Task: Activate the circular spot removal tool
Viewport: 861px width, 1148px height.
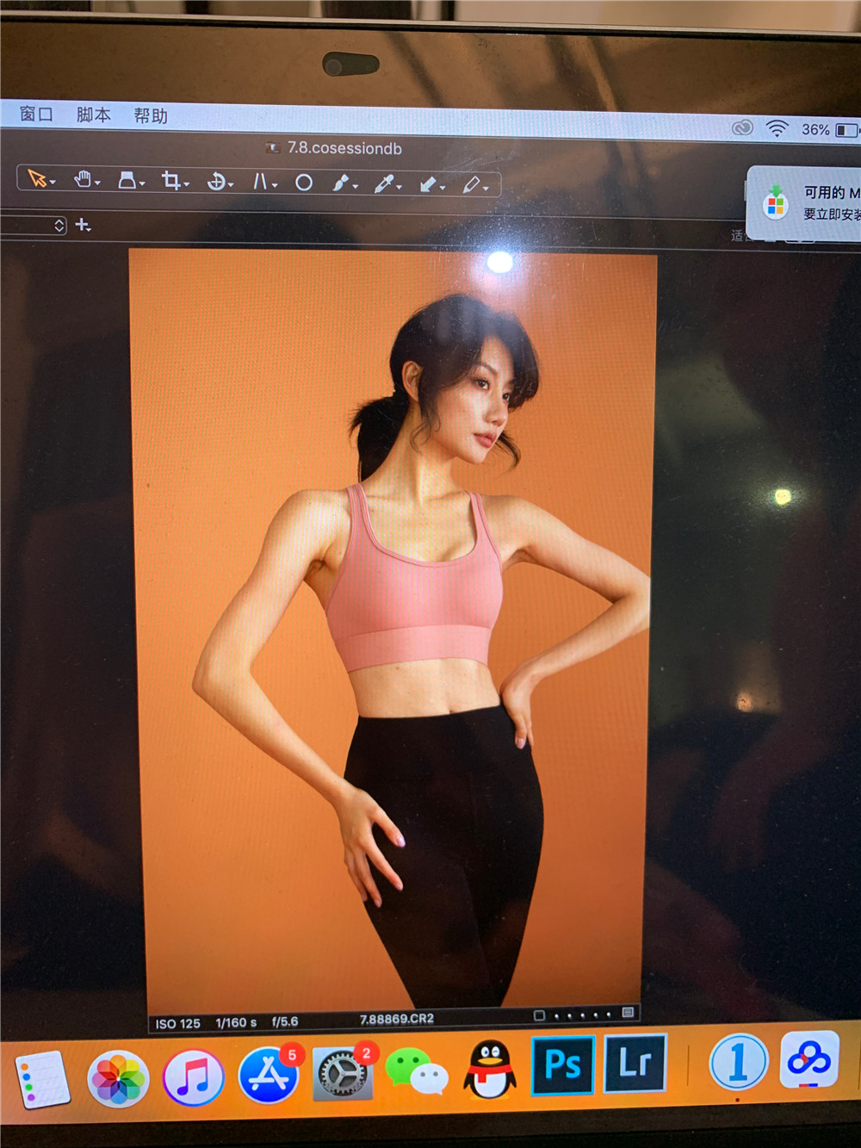Action: coord(304,183)
